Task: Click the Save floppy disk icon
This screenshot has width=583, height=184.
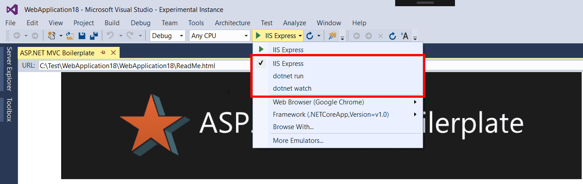Action: tap(82, 36)
